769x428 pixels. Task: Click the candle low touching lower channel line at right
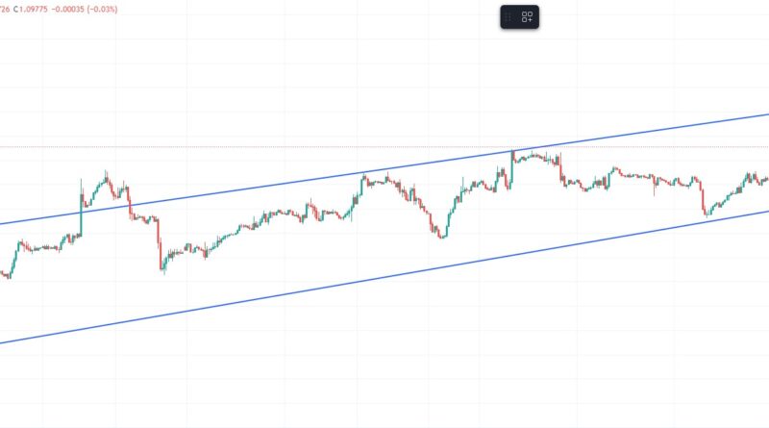pos(706,214)
